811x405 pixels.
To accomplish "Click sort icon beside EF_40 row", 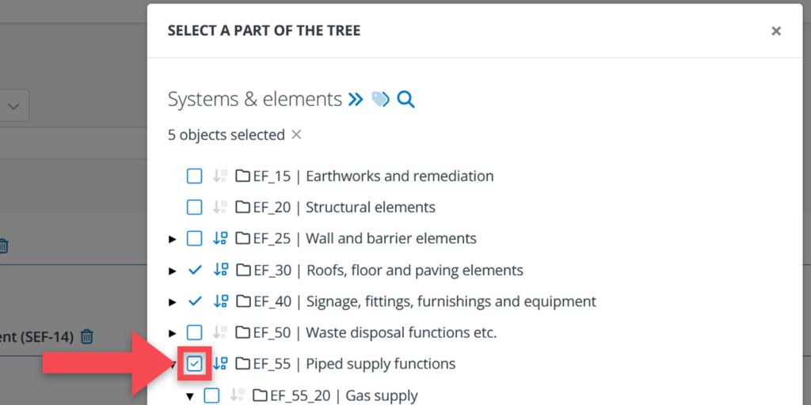I will point(220,301).
